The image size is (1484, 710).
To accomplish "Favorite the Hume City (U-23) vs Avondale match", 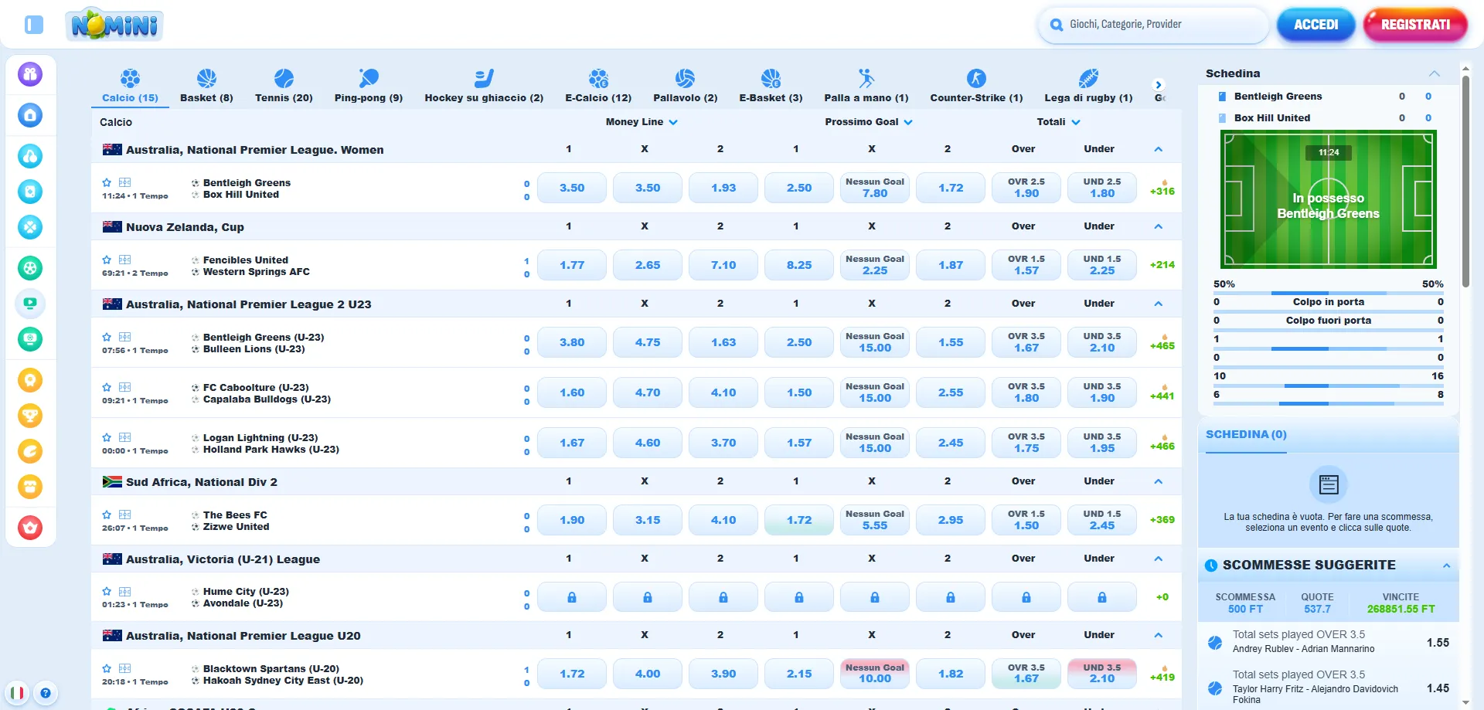I will point(107,591).
